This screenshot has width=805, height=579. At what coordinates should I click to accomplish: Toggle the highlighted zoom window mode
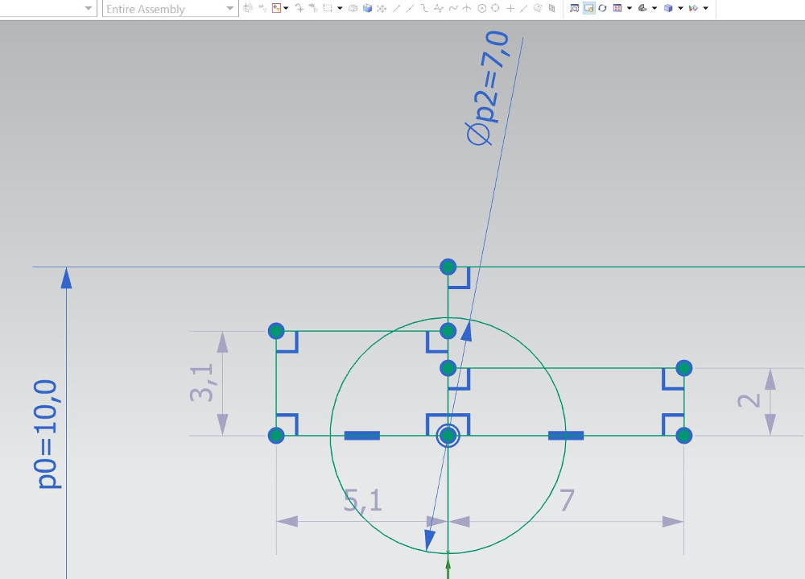pos(588,9)
